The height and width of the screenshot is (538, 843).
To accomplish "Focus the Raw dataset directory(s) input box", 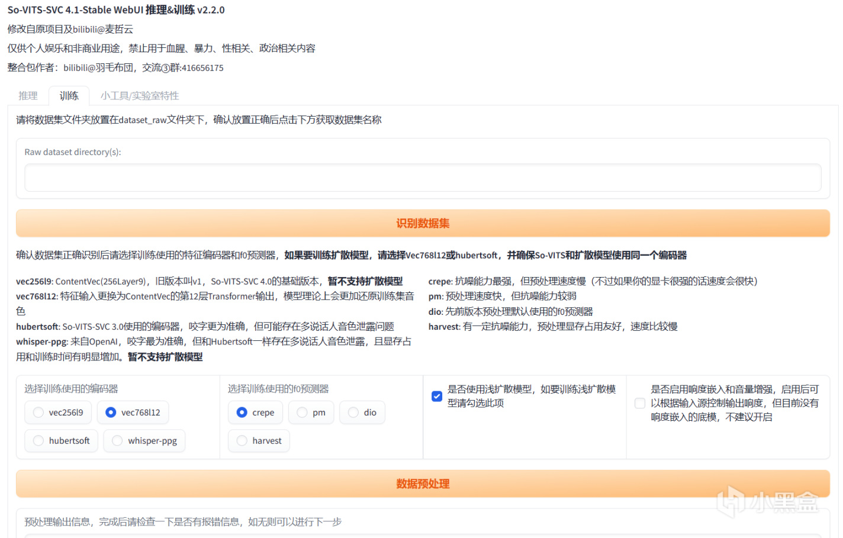I will coord(423,178).
